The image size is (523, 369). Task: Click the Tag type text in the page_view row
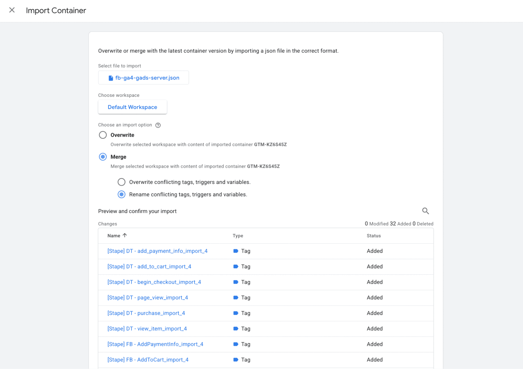pos(246,298)
